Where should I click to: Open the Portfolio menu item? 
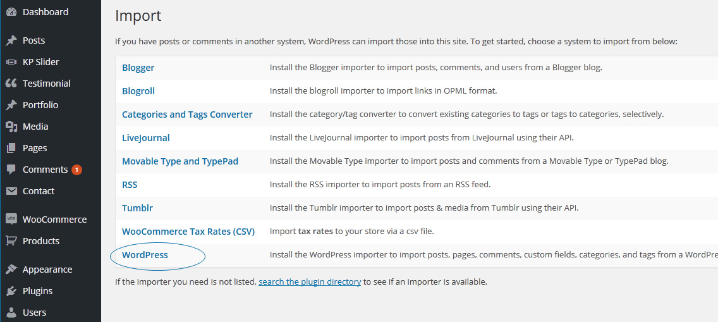(40, 105)
